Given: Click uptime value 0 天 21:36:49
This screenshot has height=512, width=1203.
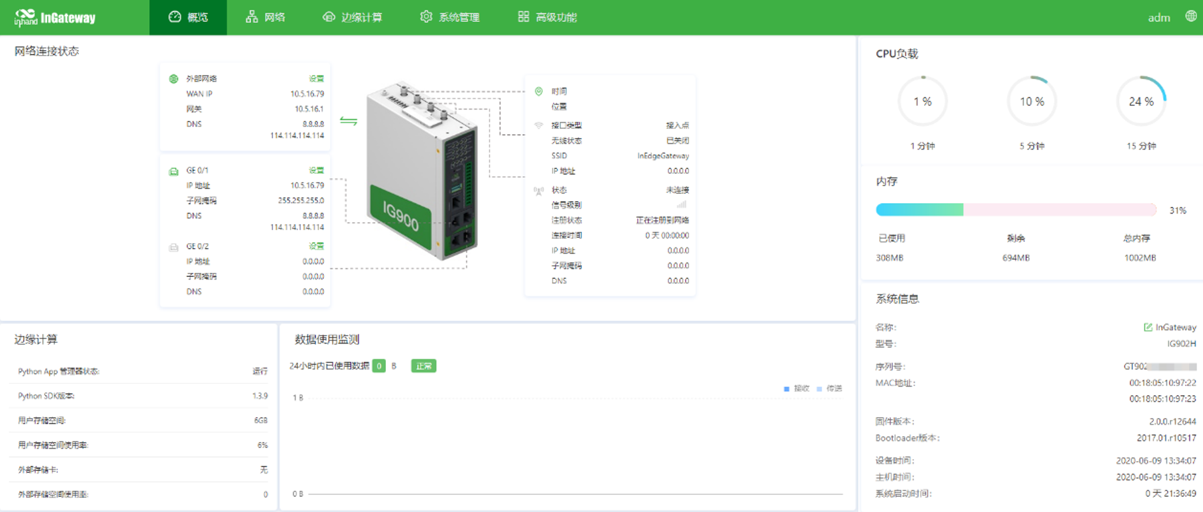Looking at the screenshot, I should pos(1171,494).
